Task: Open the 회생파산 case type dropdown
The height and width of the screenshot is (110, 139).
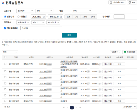Action: point(25,11)
